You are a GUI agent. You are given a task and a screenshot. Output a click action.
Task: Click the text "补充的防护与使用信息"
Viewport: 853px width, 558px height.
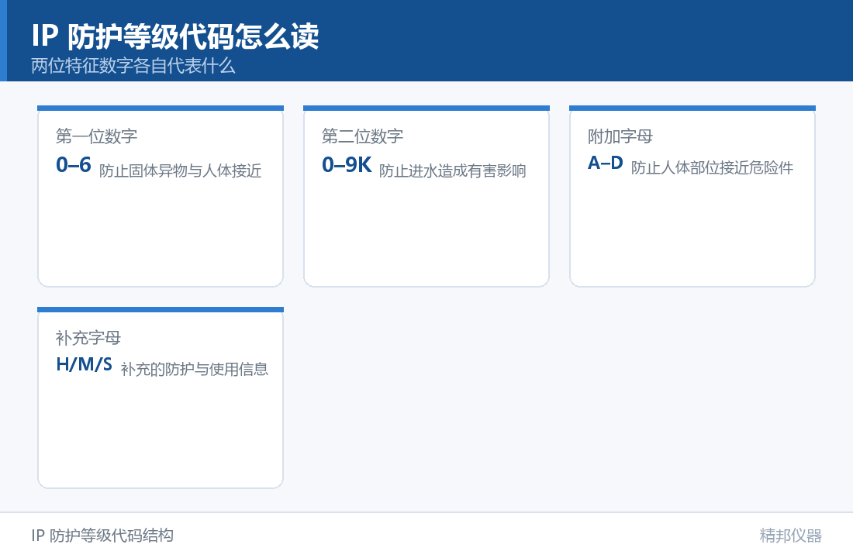click(x=194, y=369)
